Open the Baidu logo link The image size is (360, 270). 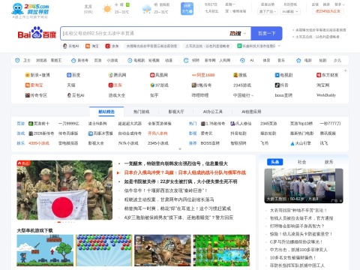coord(37,33)
